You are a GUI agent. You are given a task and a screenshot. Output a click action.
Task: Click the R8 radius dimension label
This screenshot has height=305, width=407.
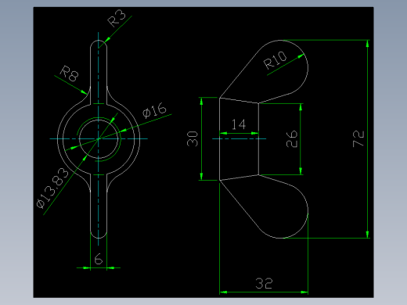point(69,74)
